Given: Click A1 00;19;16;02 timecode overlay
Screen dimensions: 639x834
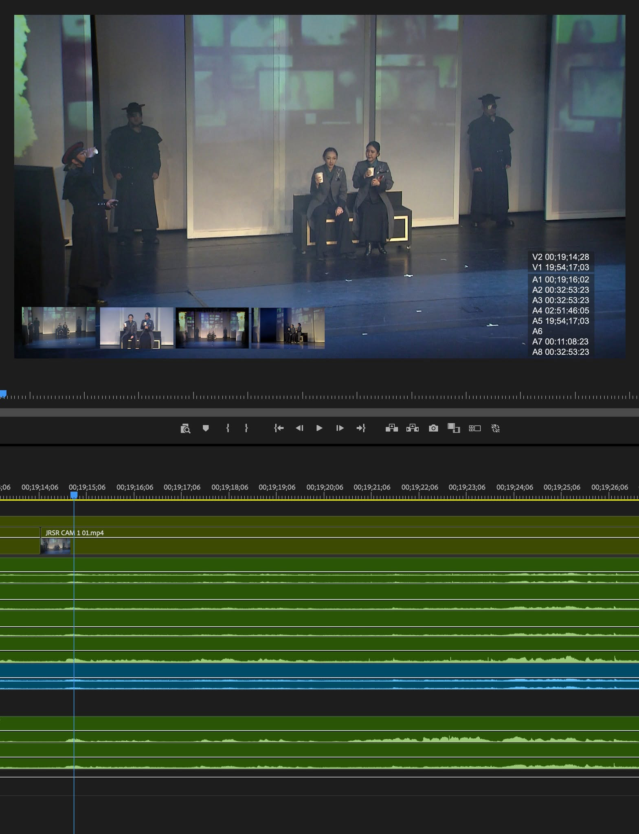Looking at the screenshot, I should [x=560, y=279].
